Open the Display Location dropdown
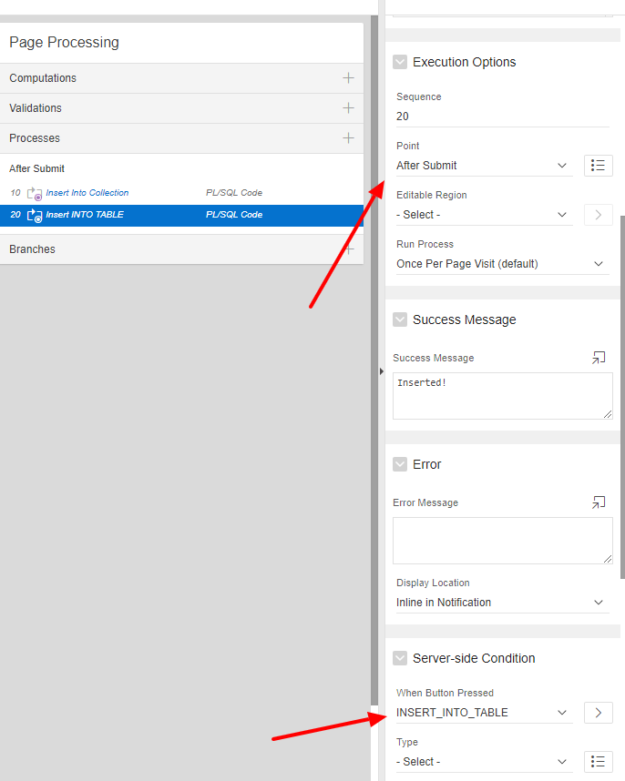Viewport: 625px width, 781px height. (501, 603)
